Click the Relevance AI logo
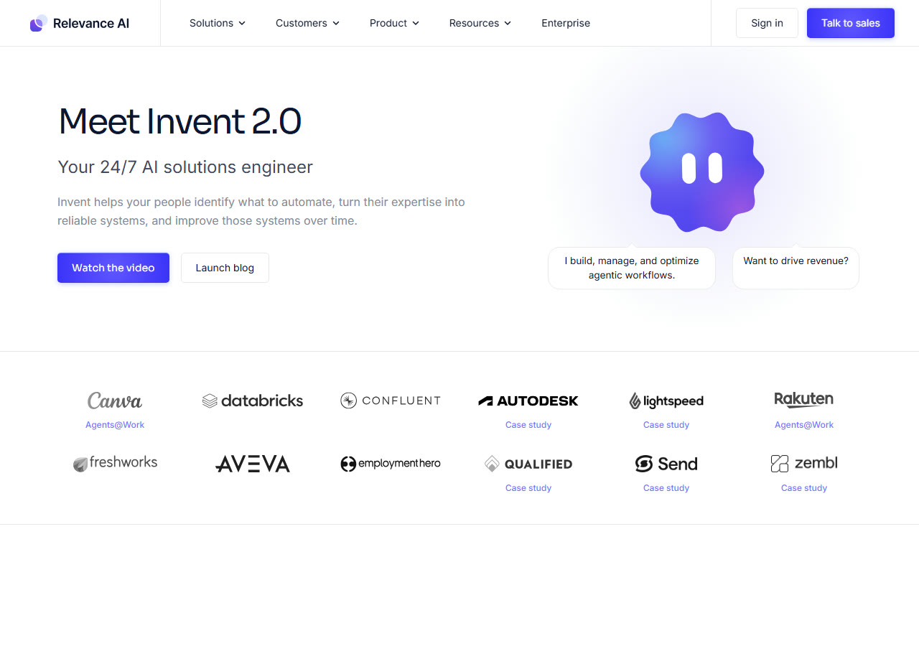The width and height of the screenshot is (919, 646). point(80,23)
